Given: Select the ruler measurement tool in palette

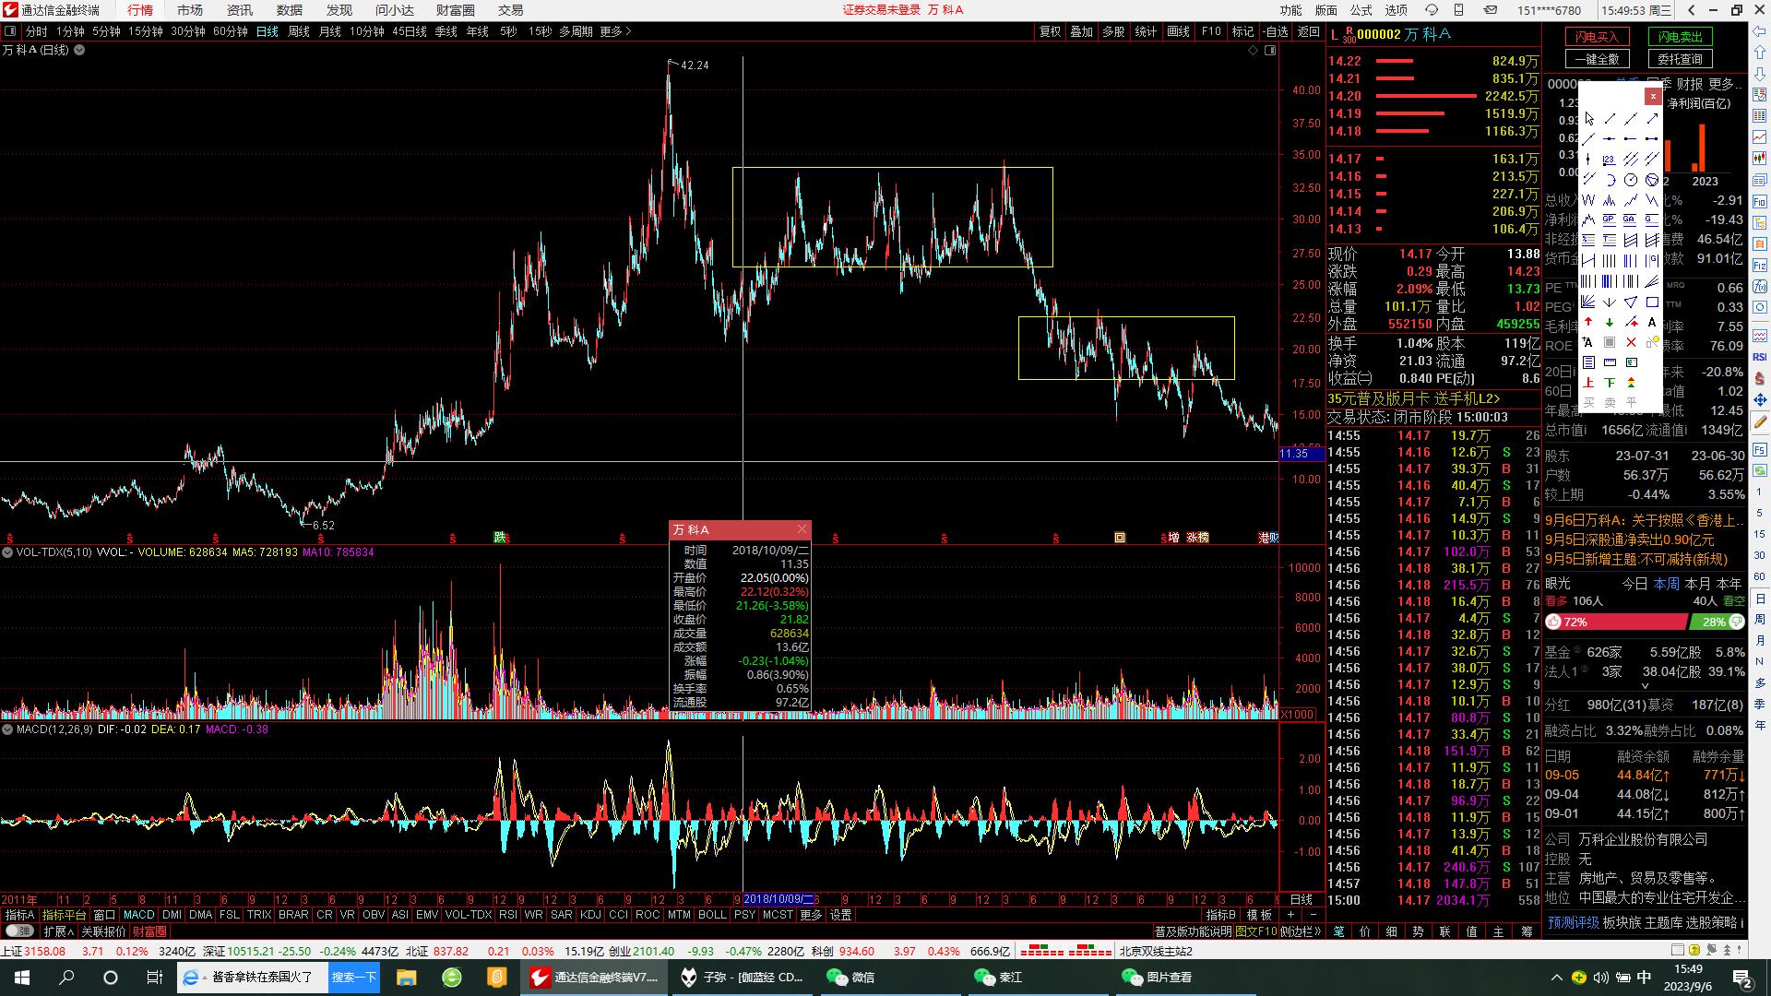Looking at the screenshot, I should click(x=1610, y=362).
